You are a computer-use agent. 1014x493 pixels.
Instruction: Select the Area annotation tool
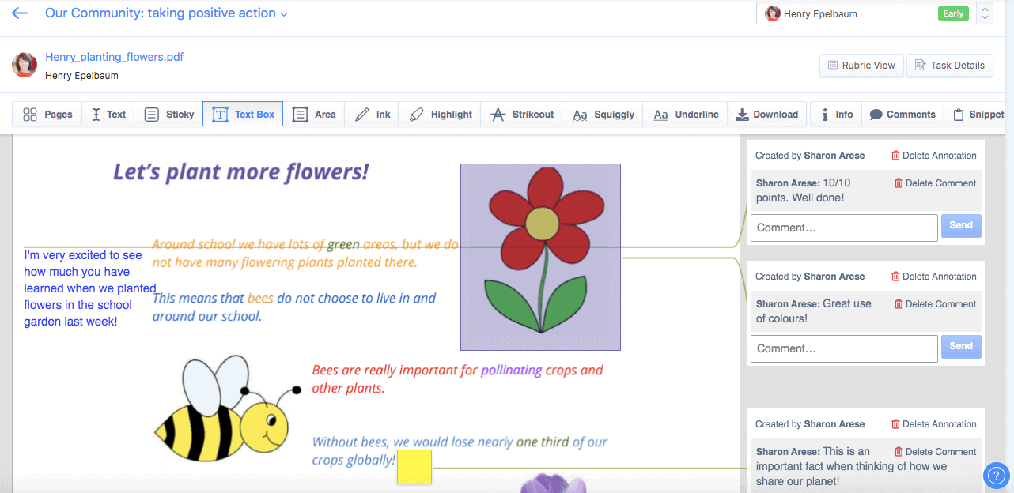pyautogui.click(x=314, y=115)
